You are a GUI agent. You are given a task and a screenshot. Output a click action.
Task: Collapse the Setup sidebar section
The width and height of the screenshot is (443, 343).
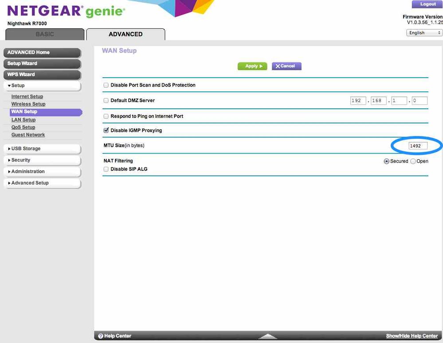[x=42, y=86]
